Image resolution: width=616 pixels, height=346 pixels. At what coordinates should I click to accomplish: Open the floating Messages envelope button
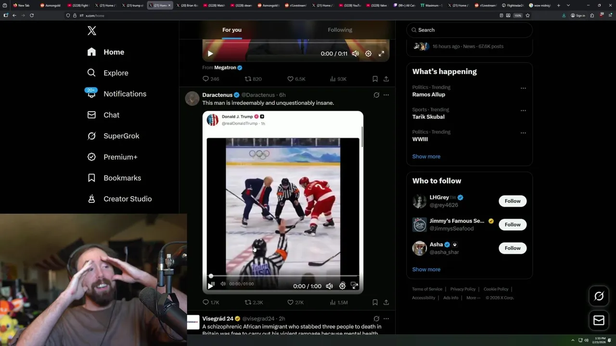tap(599, 321)
